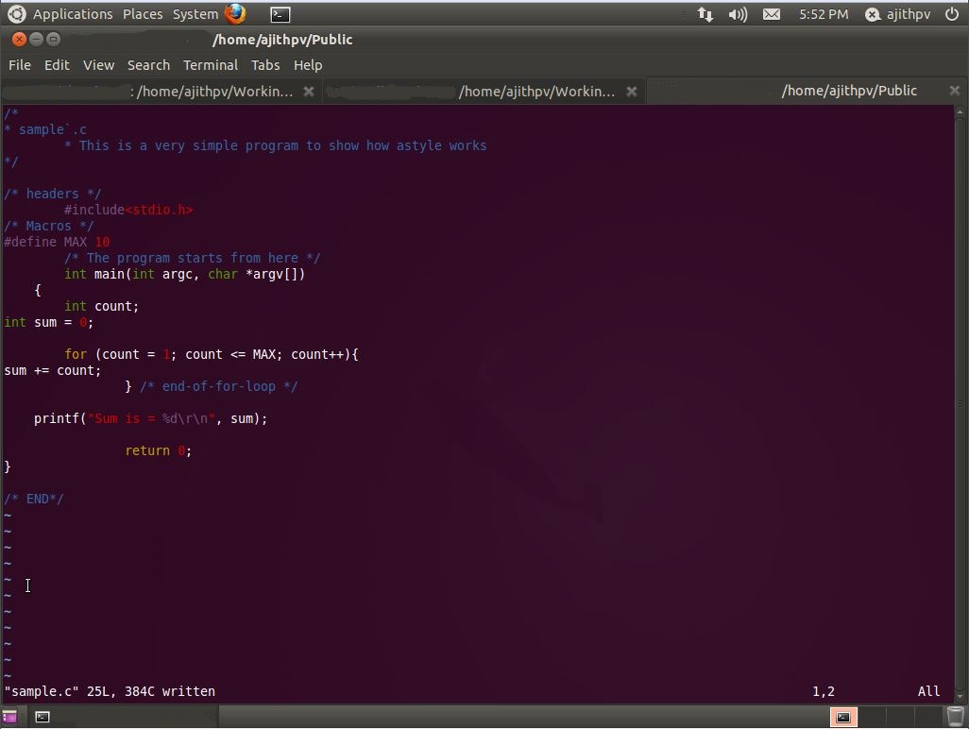The height and width of the screenshot is (729, 969).
Task: Launch Firefox from the top panel
Action: point(234,13)
